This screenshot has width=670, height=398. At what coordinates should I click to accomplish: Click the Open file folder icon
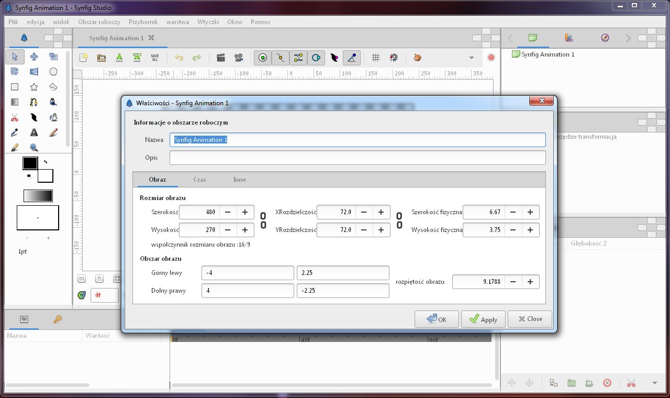point(102,58)
